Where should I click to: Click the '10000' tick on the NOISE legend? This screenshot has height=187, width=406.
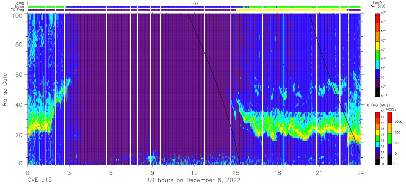pos(397,122)
